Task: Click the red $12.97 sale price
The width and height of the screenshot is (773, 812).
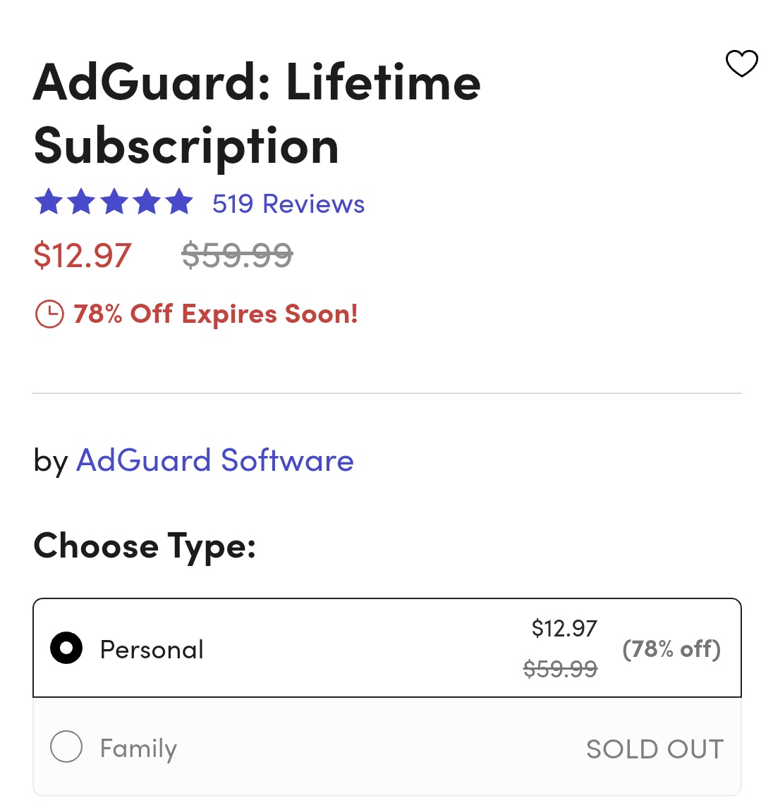Action: point(83,255)
